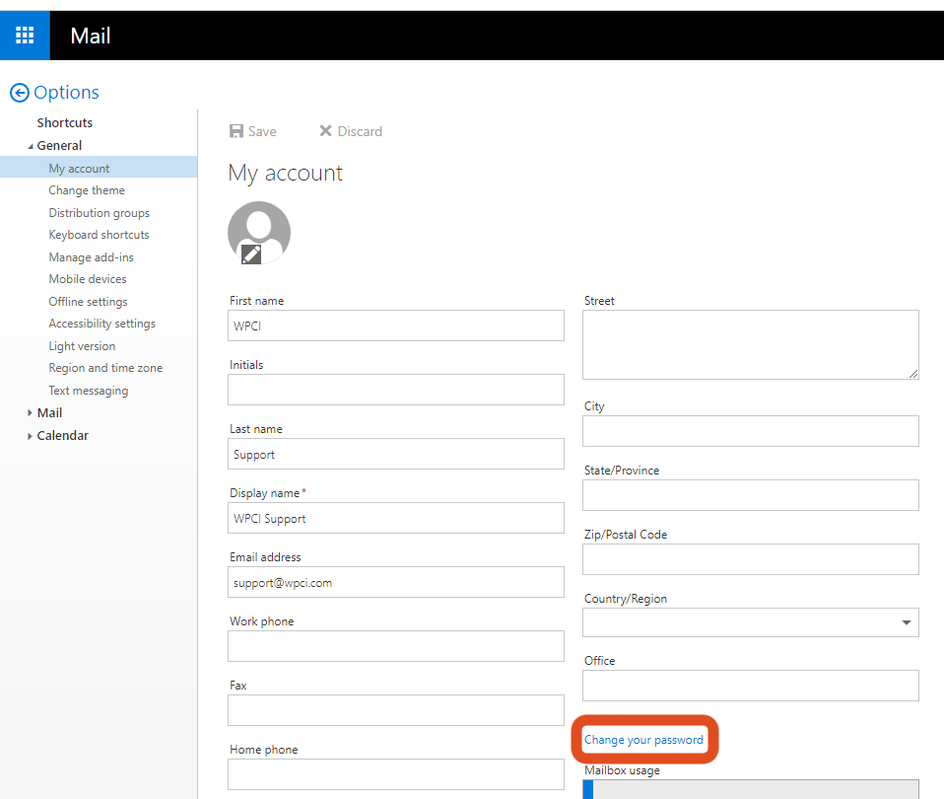Open Distribution groups settings
This screenshot has width=944, height=799.
coord(99,213)
